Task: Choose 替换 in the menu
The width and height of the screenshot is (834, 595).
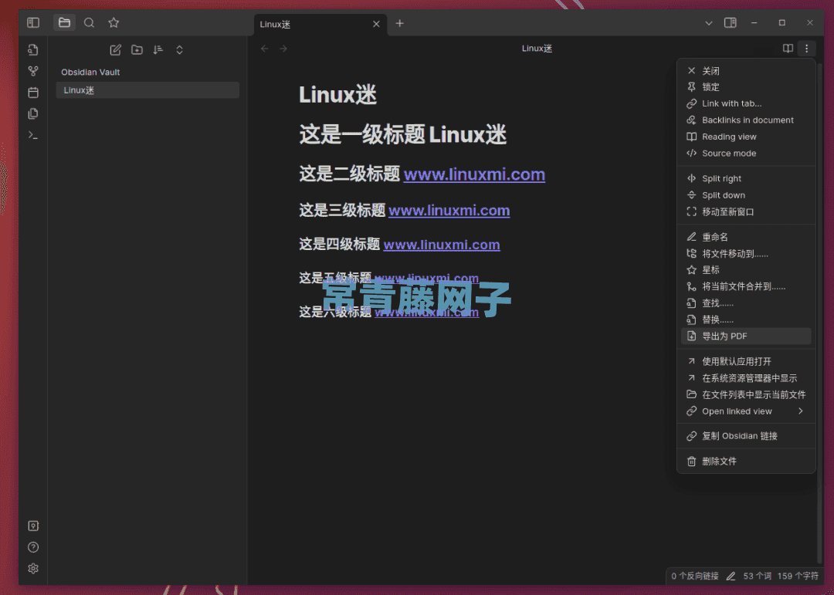Action: tap(746, 319)
